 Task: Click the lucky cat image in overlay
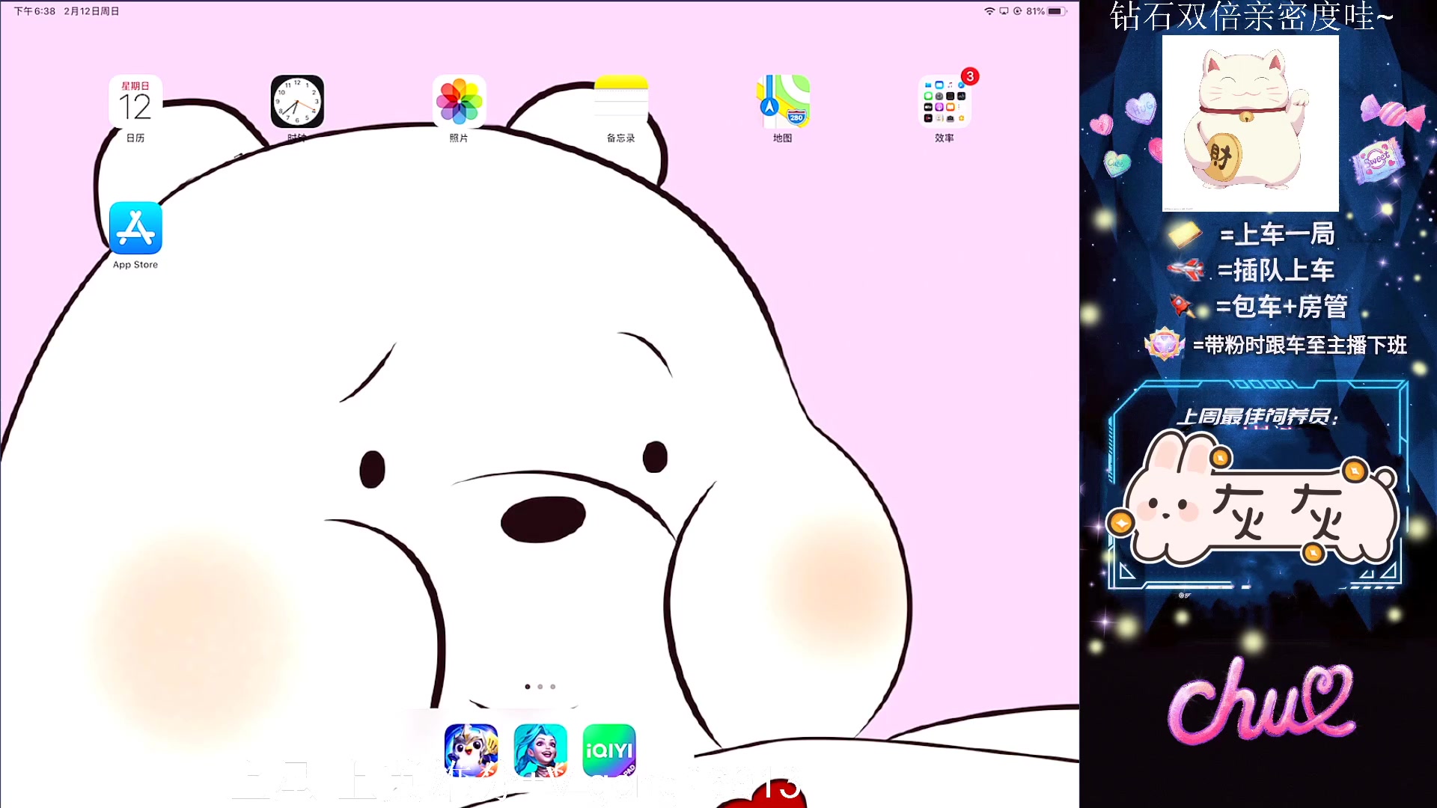click(x=1250, y=123)
